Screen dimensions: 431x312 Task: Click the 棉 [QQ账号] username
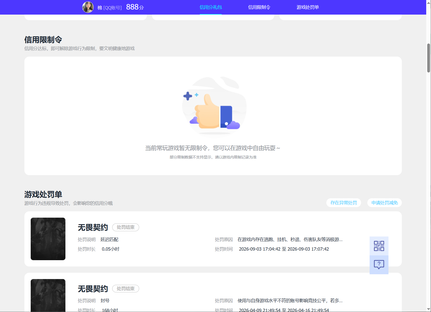(x=109, y=8)
